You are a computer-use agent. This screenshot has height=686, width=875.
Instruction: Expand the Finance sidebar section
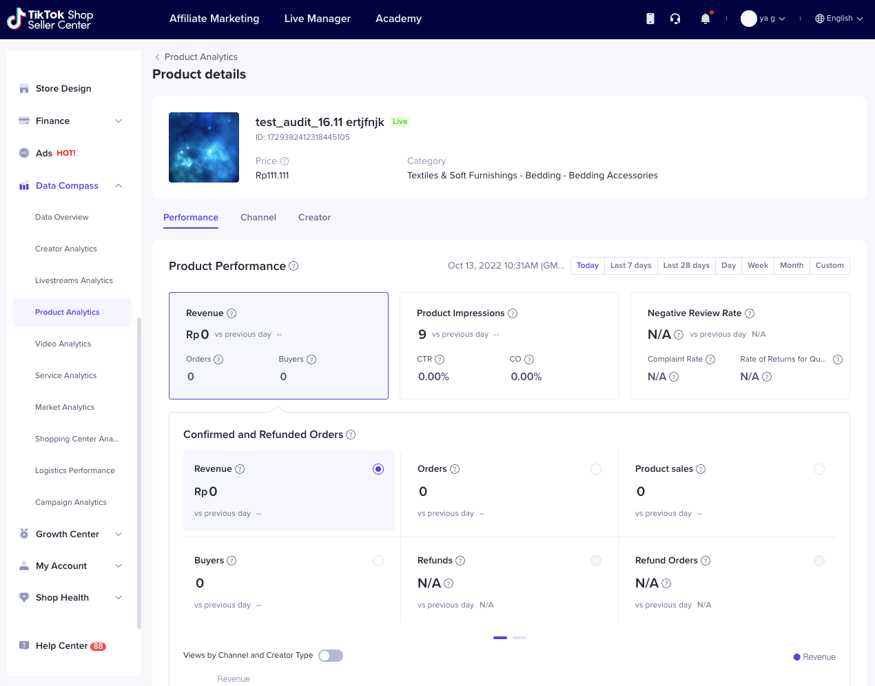119,121
